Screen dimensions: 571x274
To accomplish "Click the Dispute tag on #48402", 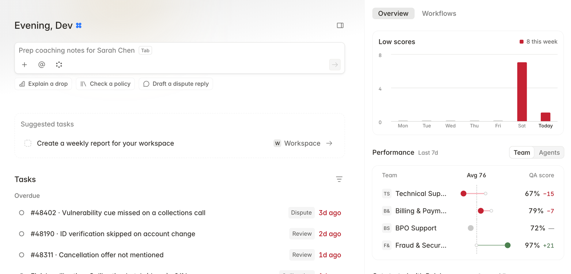I will pos(301,213).
